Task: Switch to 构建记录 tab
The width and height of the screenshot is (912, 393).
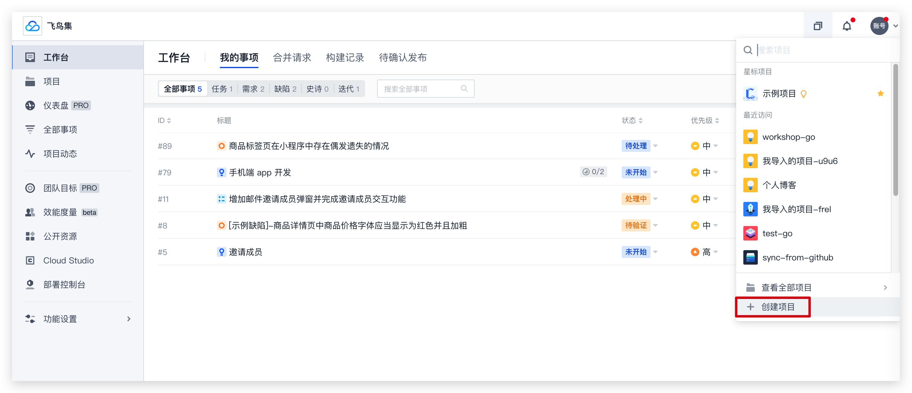Action: pyautogui.click(x=345, y=57)
